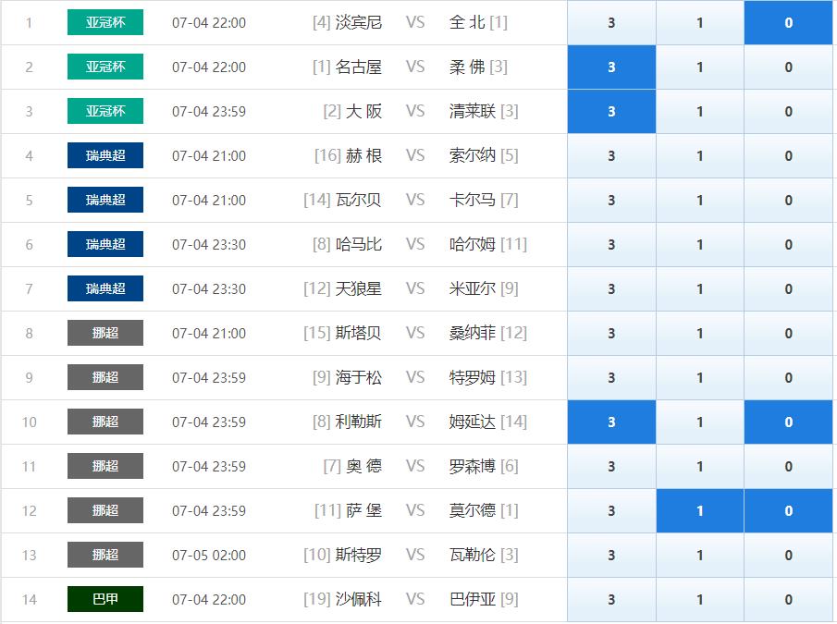The image size is (837, 624).
Task: Open the 巴甲 league badge in row 14
Action: coord(105,599)
